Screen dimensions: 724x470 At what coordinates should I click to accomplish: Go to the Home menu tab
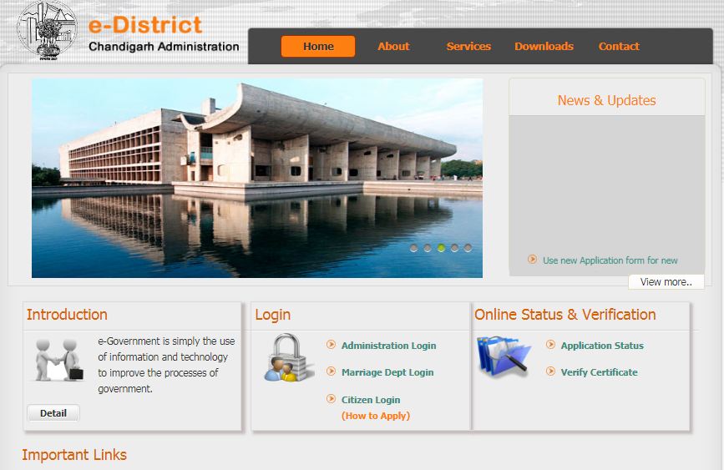[x=318, y=46]
